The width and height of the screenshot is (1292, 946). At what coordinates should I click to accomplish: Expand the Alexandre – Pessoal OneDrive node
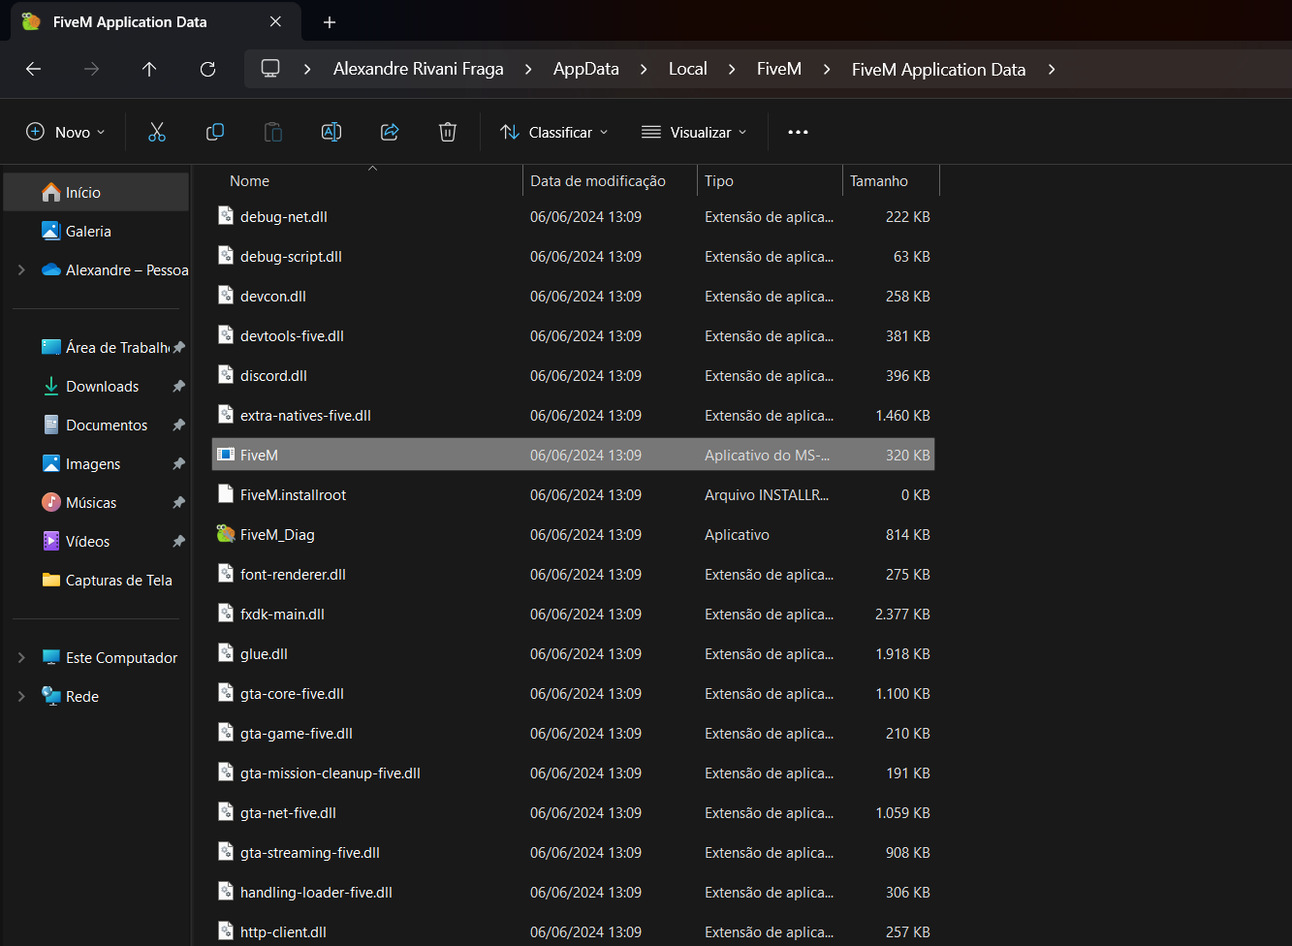pyautogui.click(x=21, y=270)
